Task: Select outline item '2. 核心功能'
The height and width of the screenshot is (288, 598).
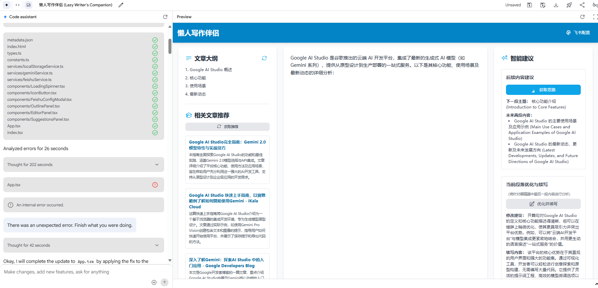Action: [196, 78]
